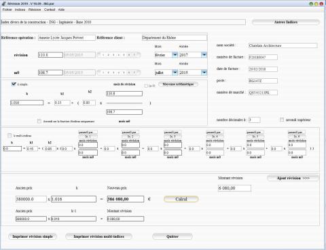The image size is (326, 250).
Task: Click the date navigation bar in révision row
Action: 119,55
